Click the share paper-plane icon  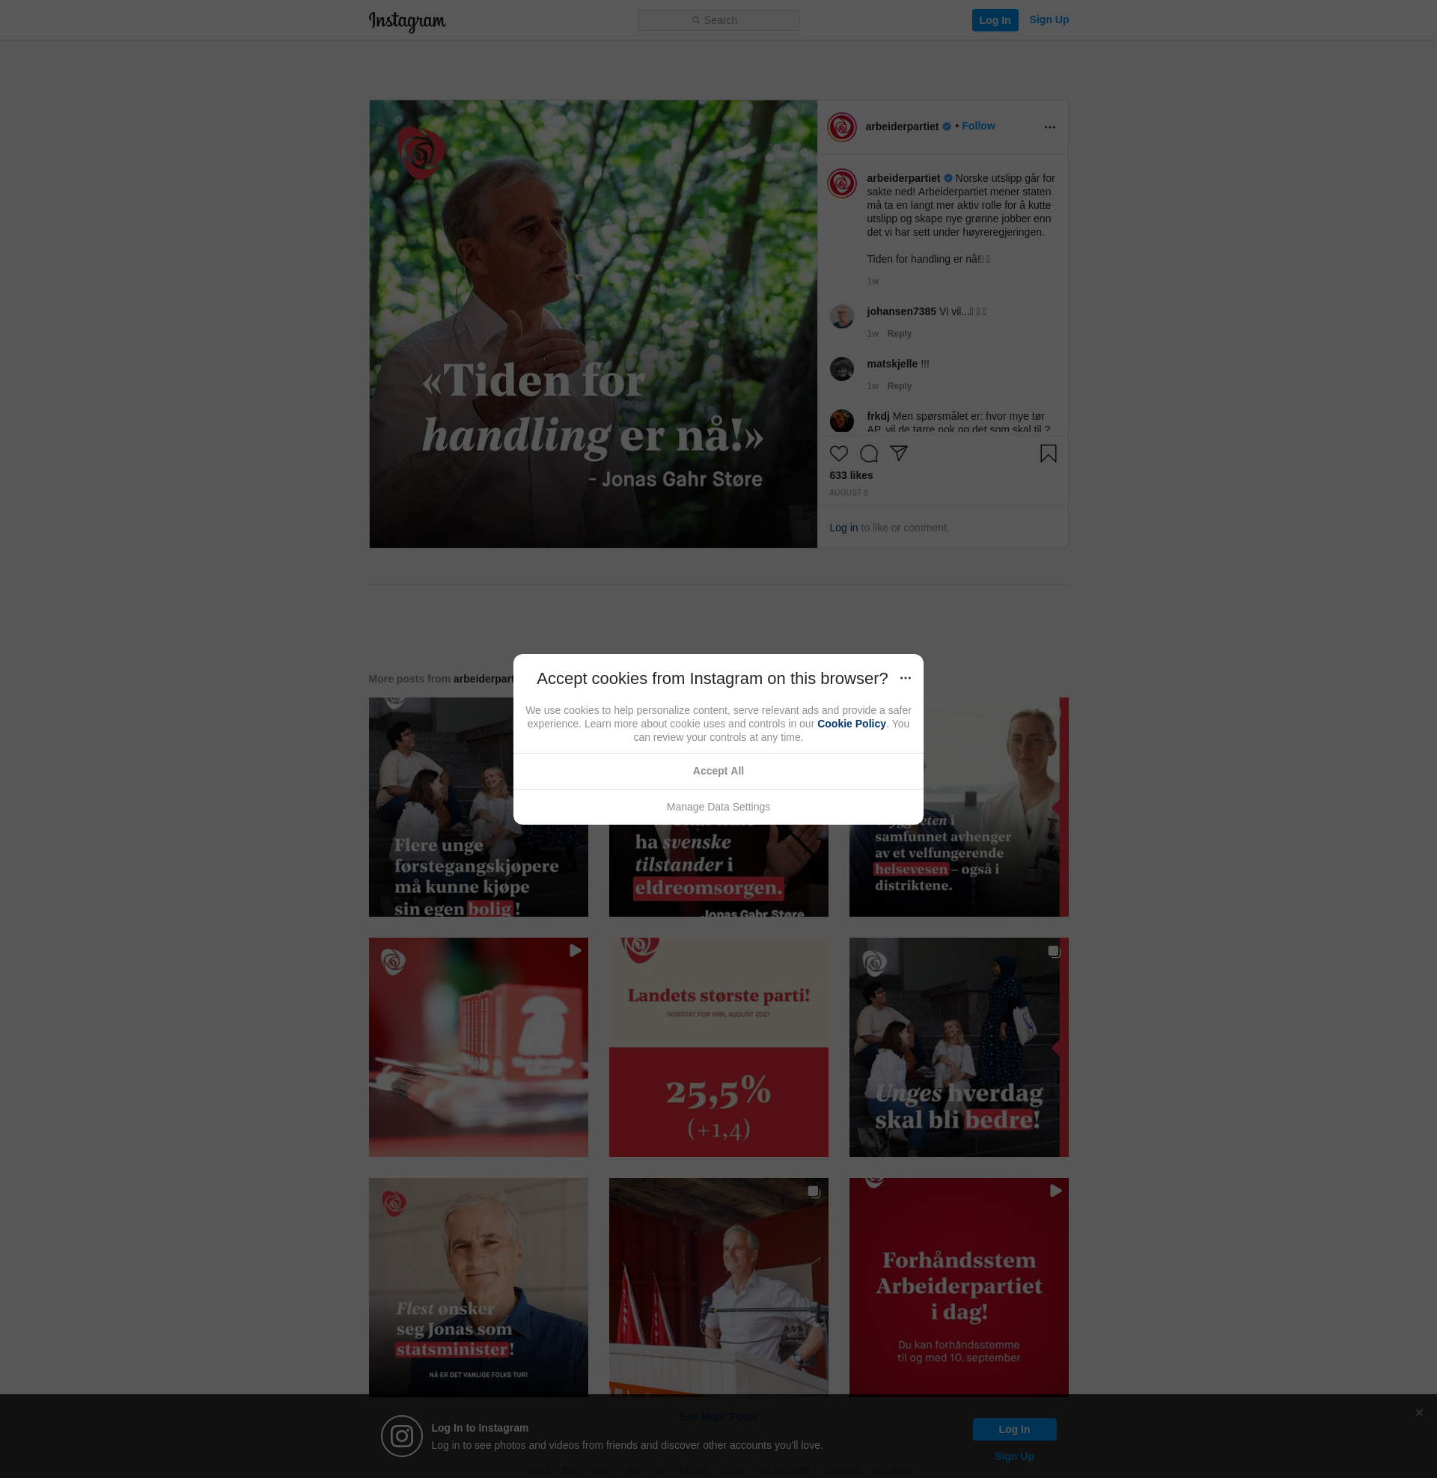(x=898, y=454)
